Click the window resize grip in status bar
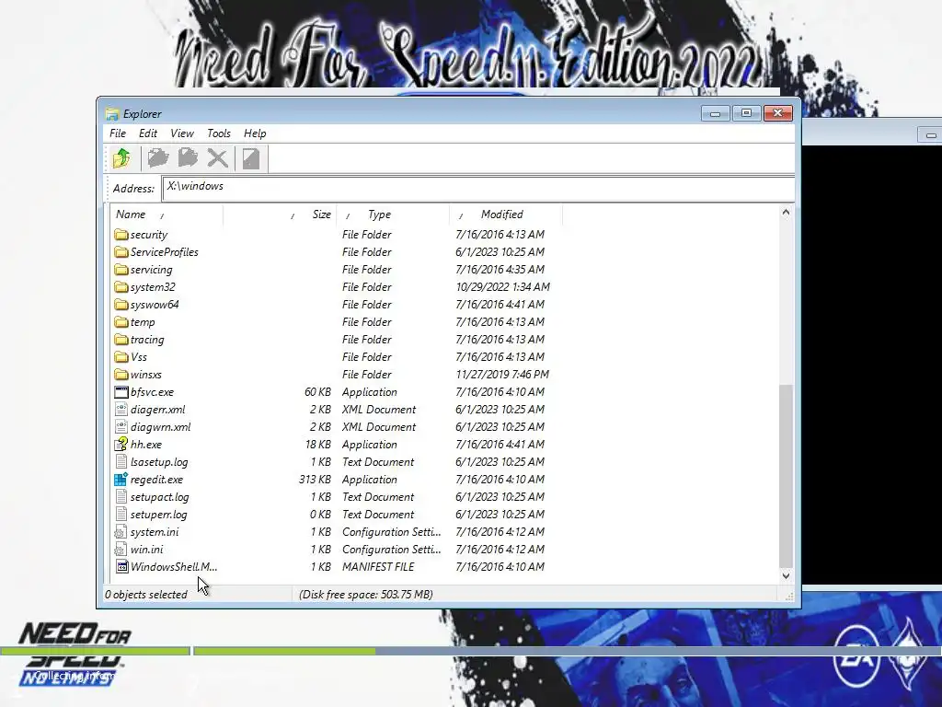The width and height of the screenshot is (942, 707). coord(788,596)
